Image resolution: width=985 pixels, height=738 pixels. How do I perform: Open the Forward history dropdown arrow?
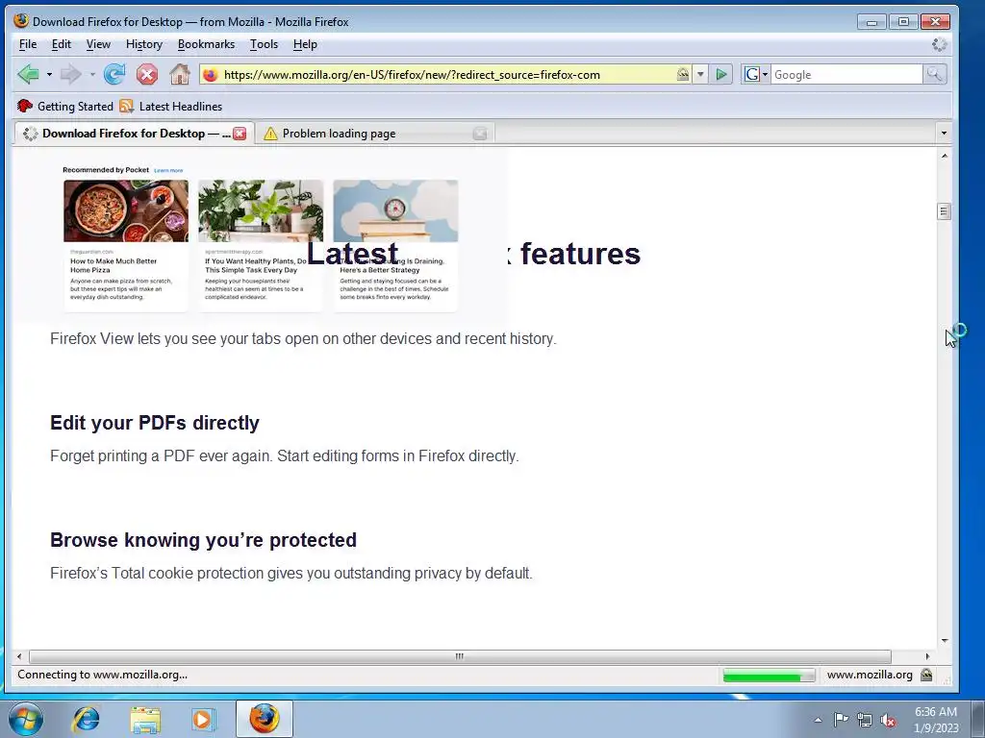click(x=91, y=75)
